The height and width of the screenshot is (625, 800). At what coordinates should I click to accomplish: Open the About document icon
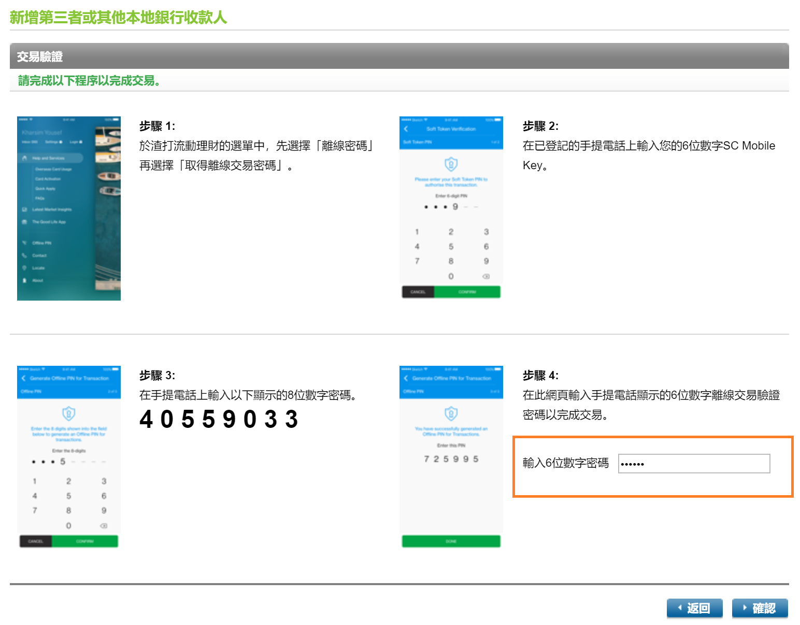(24, 280)
